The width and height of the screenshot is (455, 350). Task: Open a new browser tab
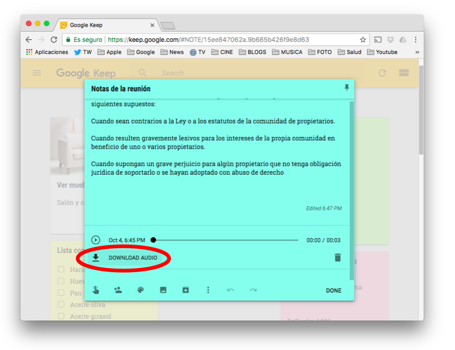(168, 26)
